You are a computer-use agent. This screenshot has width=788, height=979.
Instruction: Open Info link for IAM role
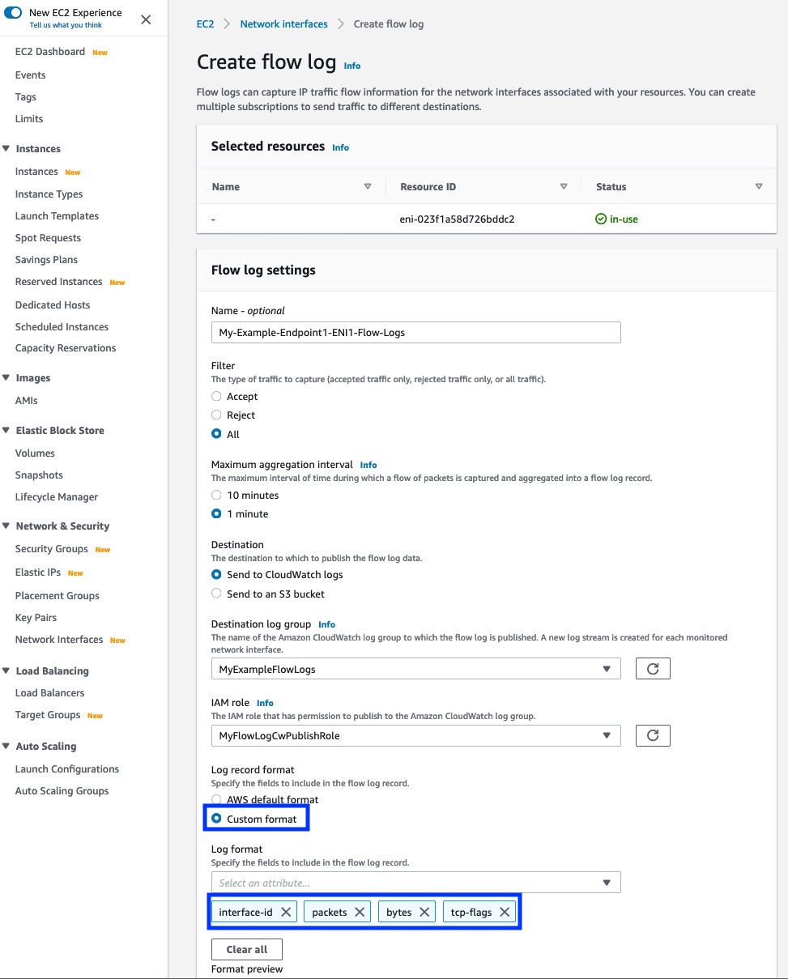pyautogui.click(x=265, y=703)
